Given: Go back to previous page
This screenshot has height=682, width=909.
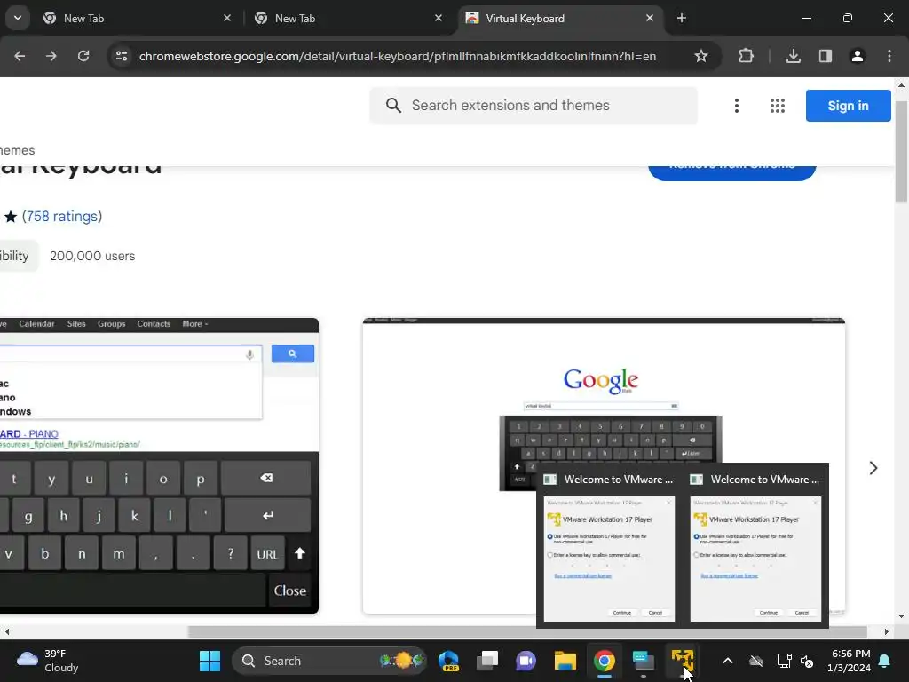Looking at the screenshot, I should tap(20, 56).
